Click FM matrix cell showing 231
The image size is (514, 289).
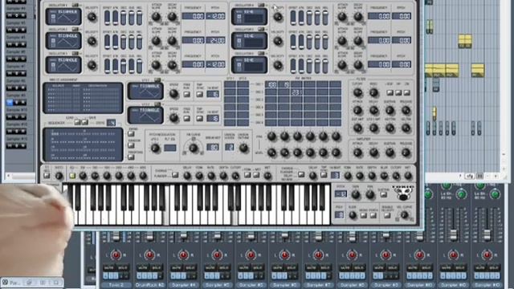pyautogui.click(x=296, y=92)
